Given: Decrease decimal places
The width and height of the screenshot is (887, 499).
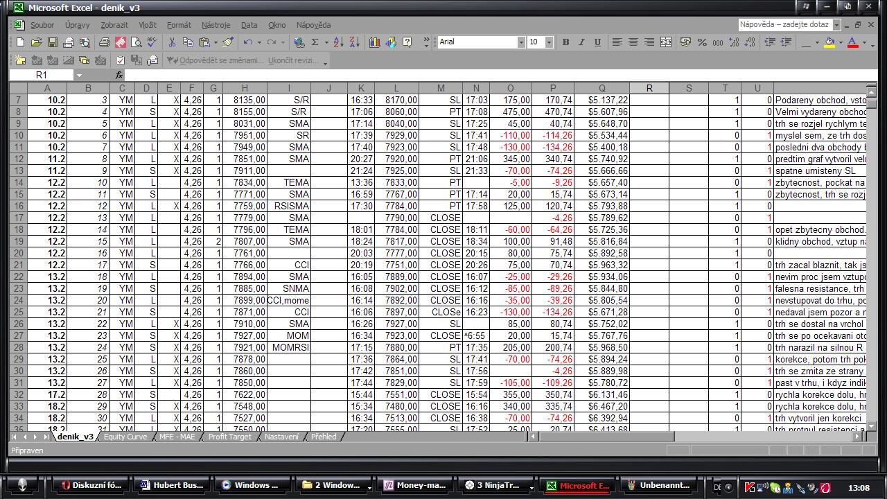Looking at the screenshot, I should (750, 42).
